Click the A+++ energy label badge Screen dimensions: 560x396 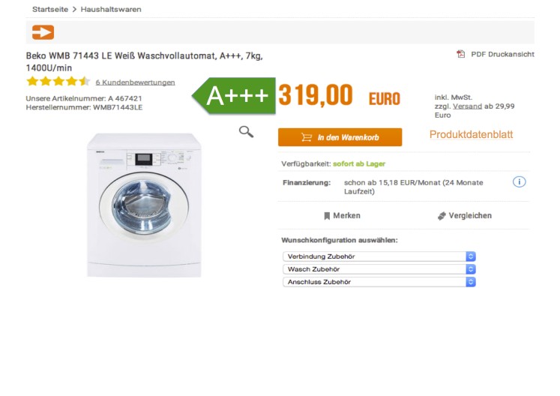(235, 96)
